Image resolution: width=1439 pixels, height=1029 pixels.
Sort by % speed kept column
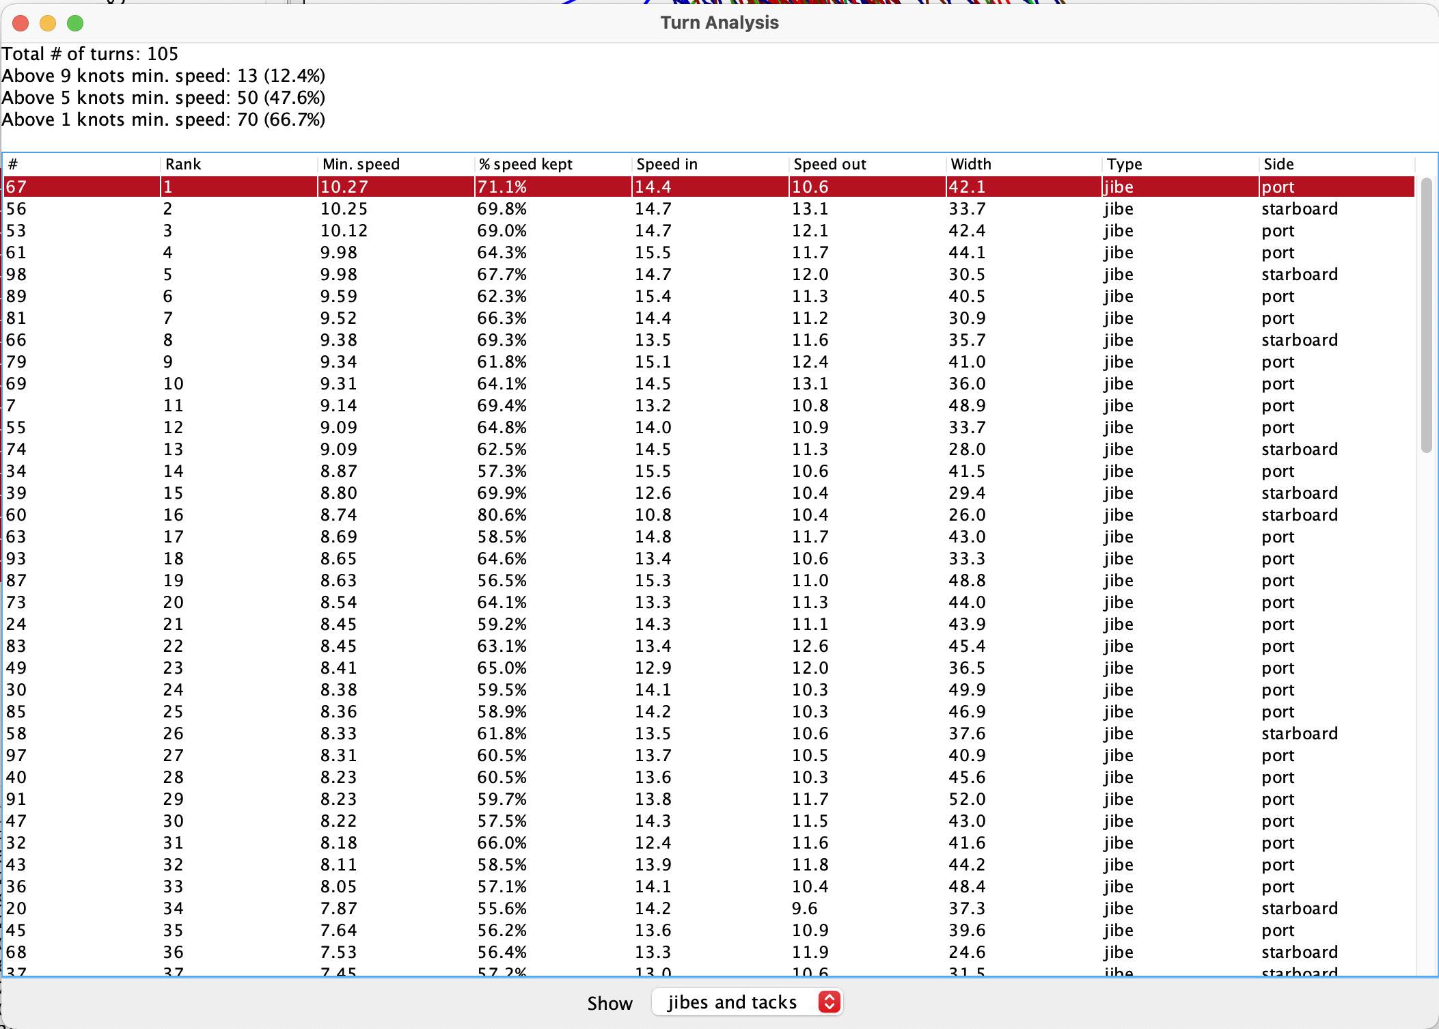[x=525, y=164]
